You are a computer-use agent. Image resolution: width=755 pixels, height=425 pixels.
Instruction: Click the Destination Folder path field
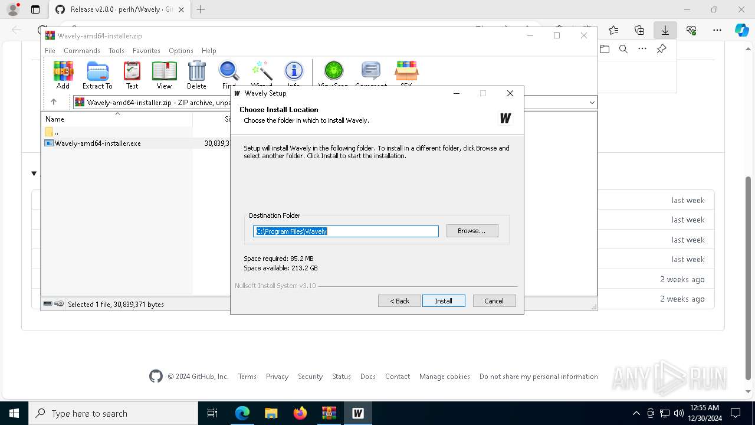coord(346,231)
